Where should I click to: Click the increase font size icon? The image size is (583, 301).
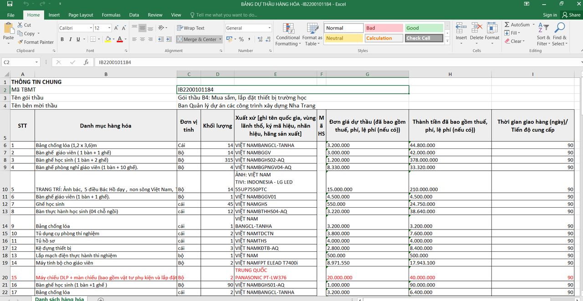click(x=116, y=28)
